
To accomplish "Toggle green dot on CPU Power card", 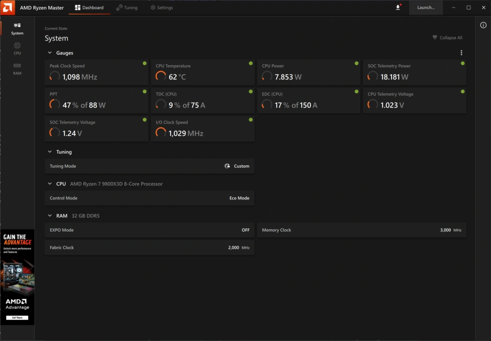I will click(356, 63).
